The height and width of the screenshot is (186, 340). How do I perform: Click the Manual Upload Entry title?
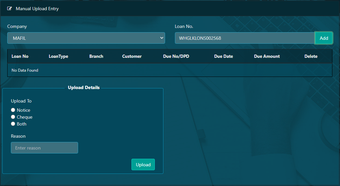click(x=37, y=9)
